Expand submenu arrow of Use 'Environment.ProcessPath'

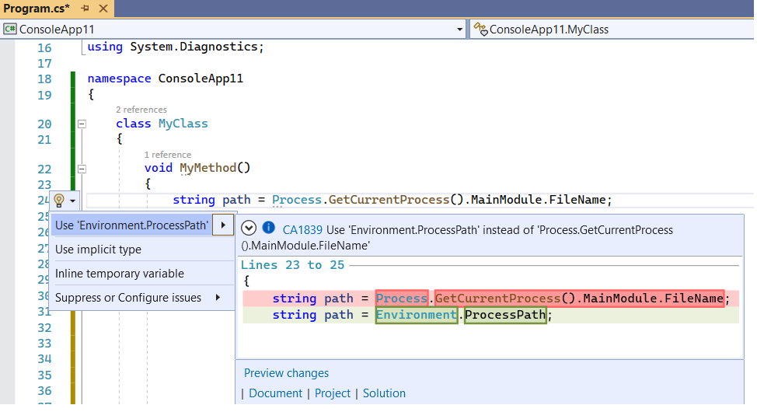pyautogui.click(x=224, y=225)
